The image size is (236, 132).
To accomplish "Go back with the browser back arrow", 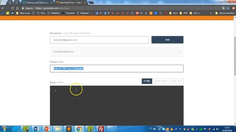I will (3, 8).
